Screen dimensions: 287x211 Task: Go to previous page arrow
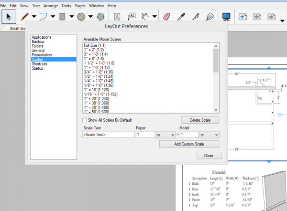tap(257, 17)
